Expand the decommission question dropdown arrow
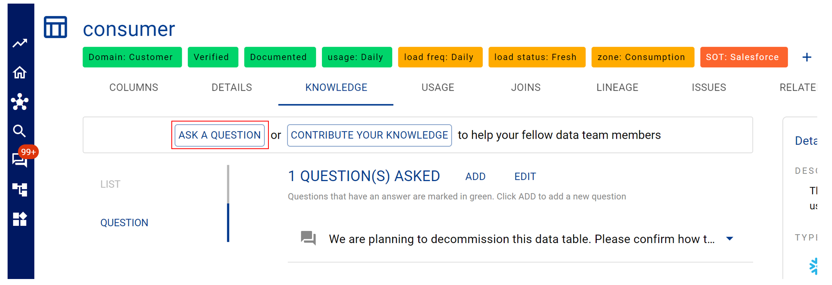Image resolution: width=832 pixels, height=285 pixels. pos(730,239)
